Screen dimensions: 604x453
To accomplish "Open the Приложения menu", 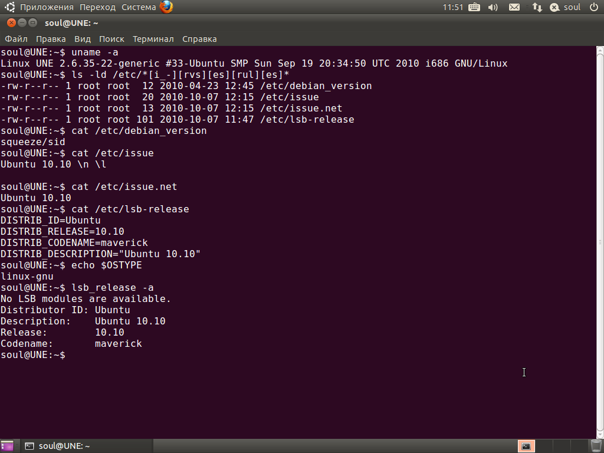I will coord(47,7).
